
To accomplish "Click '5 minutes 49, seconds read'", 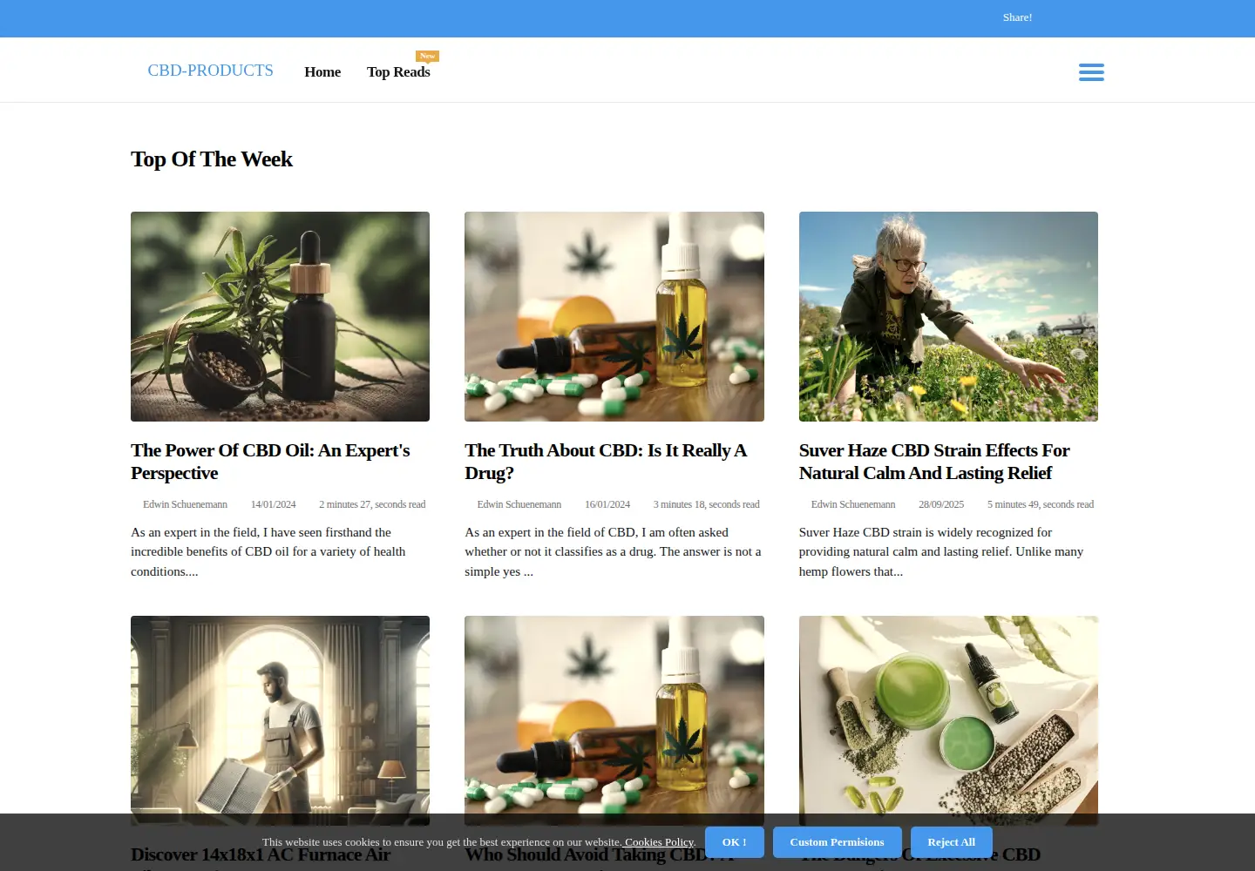I will pyautogui.click(x=1041, y=504).
